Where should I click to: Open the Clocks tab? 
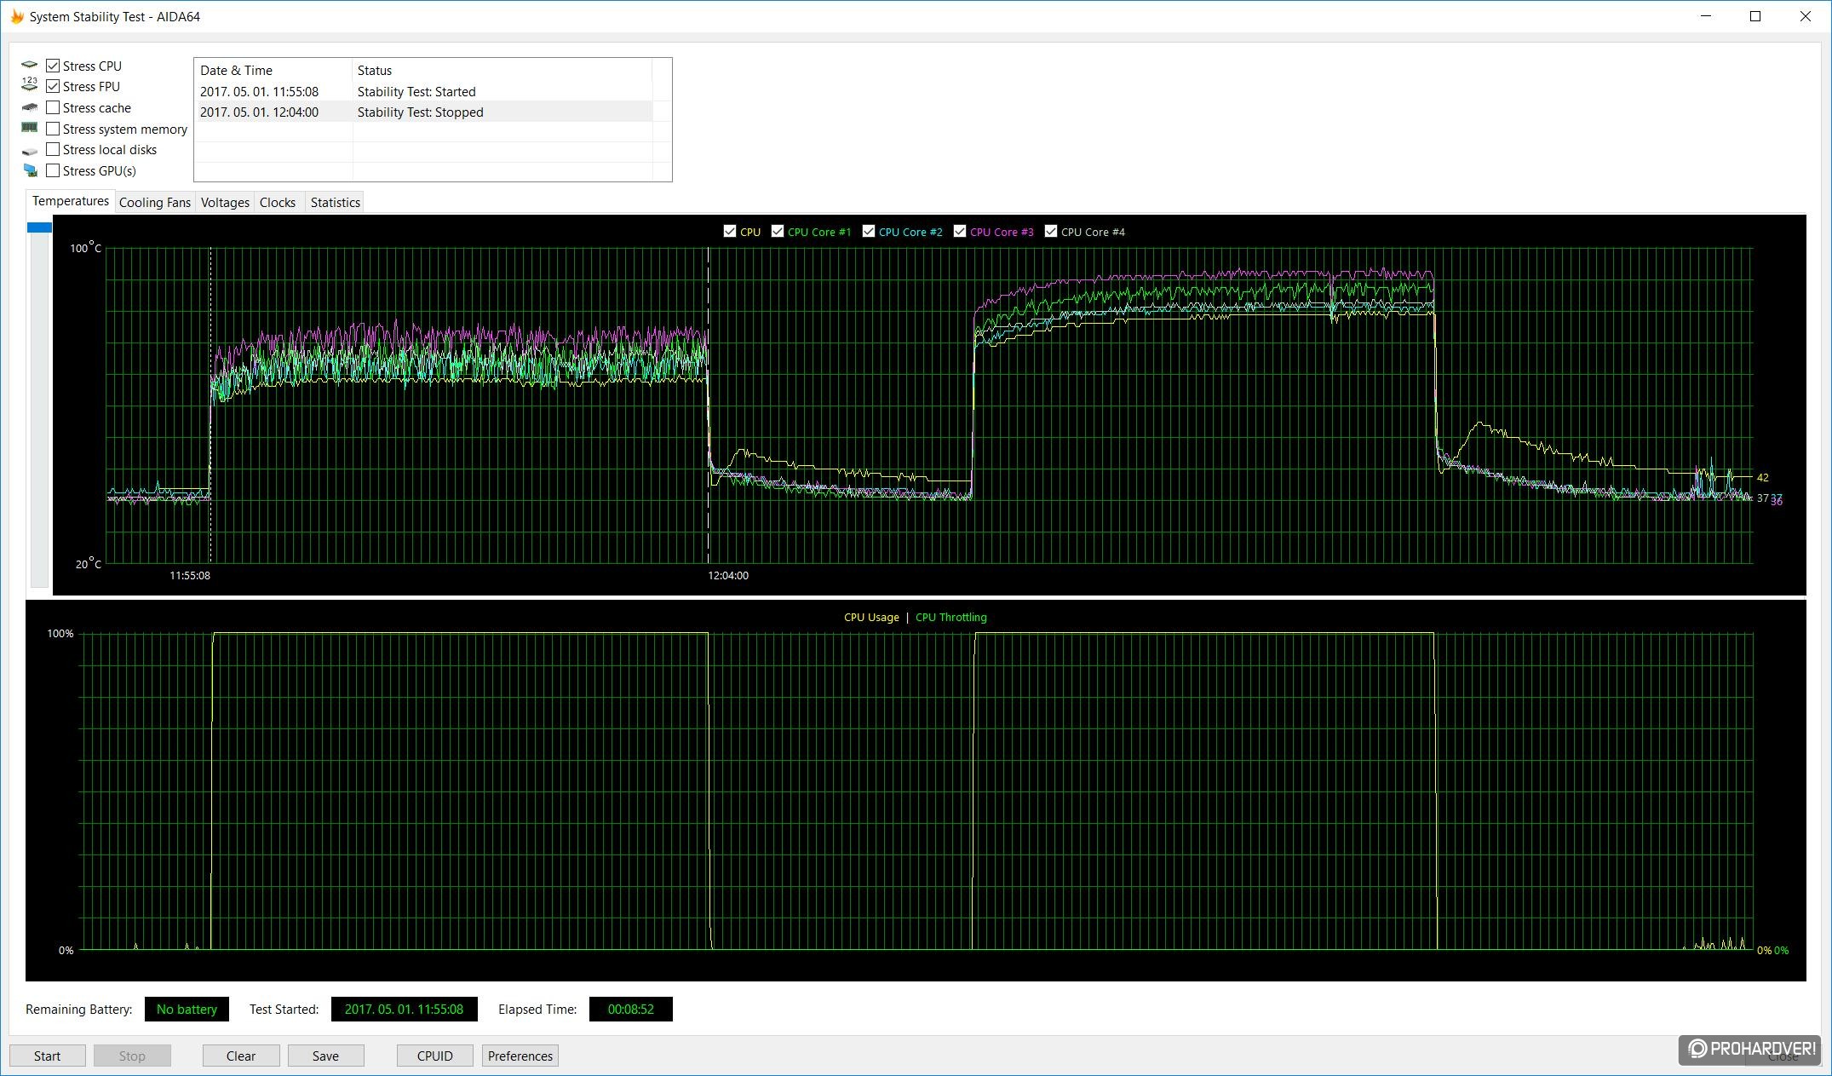[278, 203]
